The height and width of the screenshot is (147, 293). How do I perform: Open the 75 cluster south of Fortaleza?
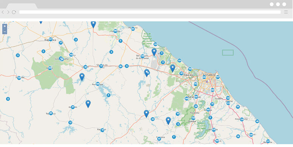pyautogui.click(x=212, y=104)
